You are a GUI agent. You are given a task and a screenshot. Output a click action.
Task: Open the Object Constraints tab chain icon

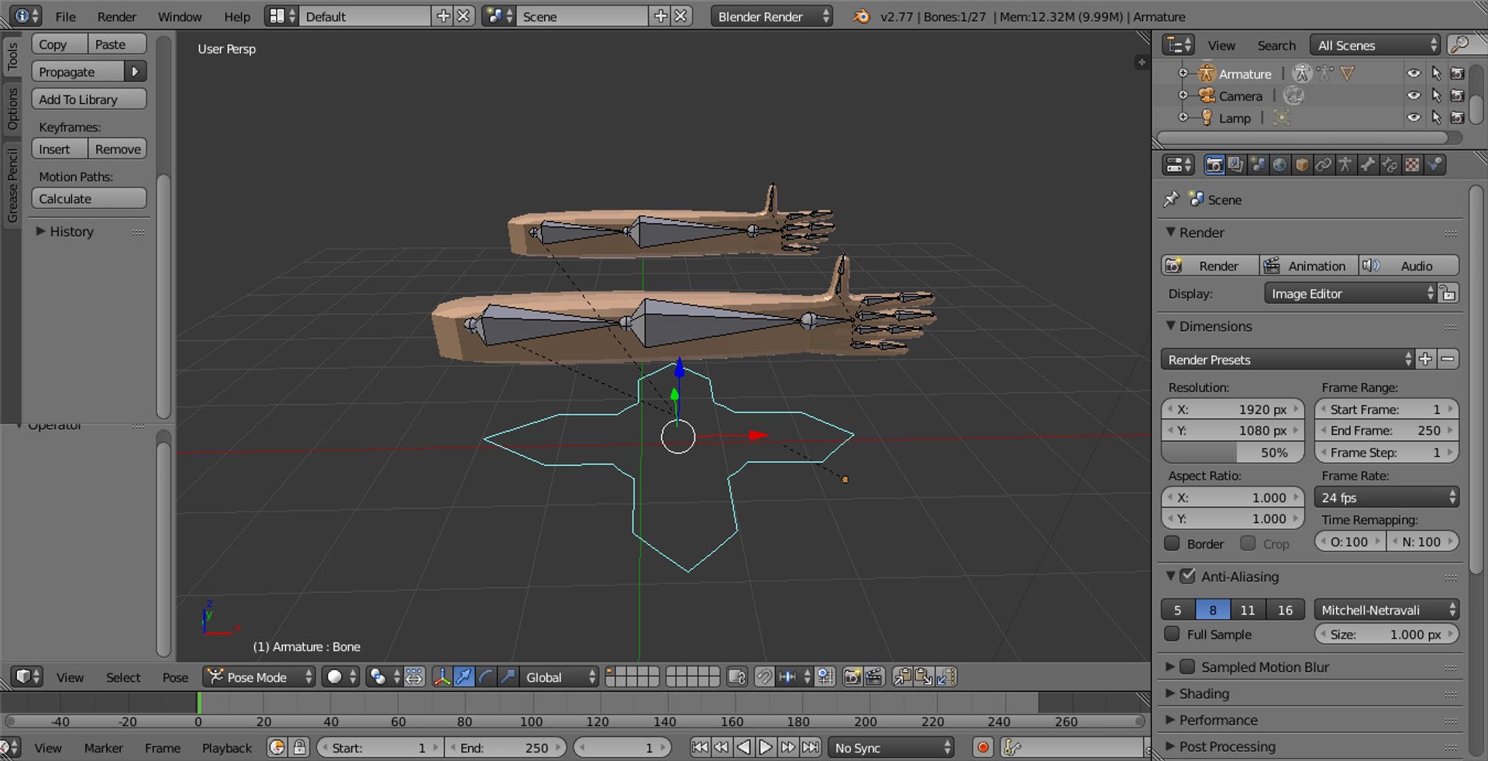click(x=1324, y=164)
